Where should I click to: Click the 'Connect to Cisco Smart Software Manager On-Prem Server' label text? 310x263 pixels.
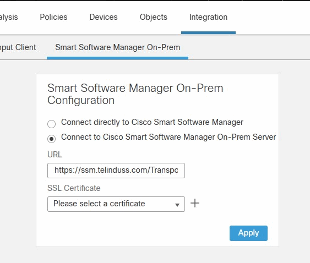pos(168,137)
